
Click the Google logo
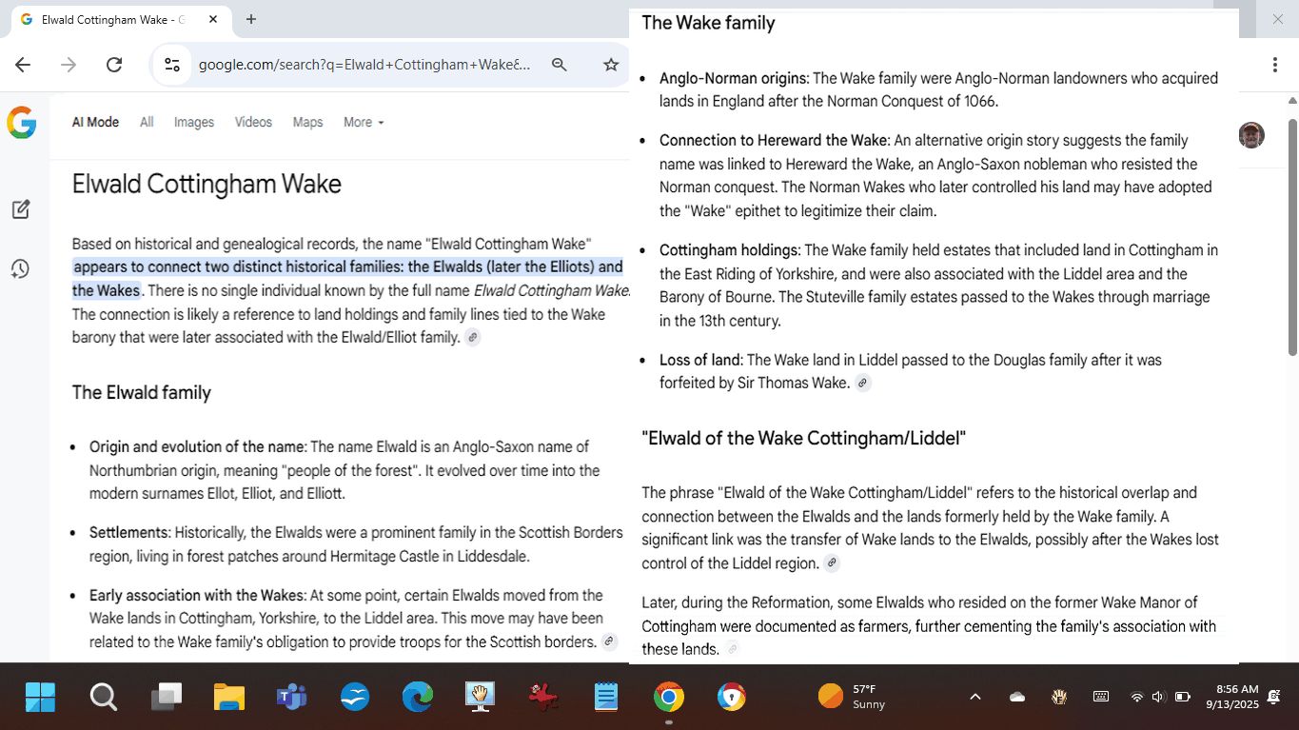[x=21, y=123]
